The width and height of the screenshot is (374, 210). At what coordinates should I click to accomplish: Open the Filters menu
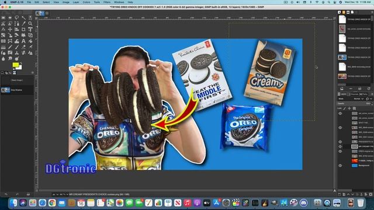point(107,2)
